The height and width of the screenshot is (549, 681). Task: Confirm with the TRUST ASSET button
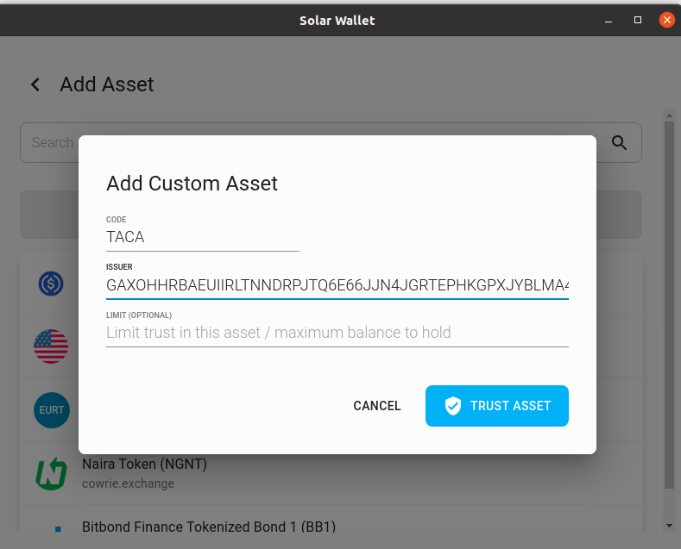click(x=497, y=406)
